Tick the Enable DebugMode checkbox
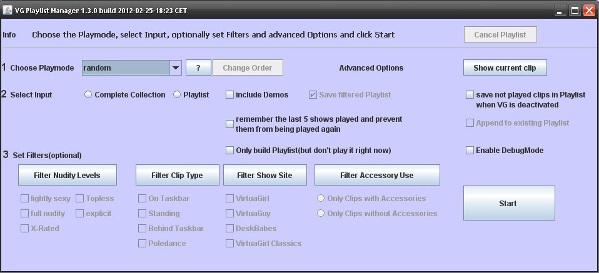 [x=470, y=151]
